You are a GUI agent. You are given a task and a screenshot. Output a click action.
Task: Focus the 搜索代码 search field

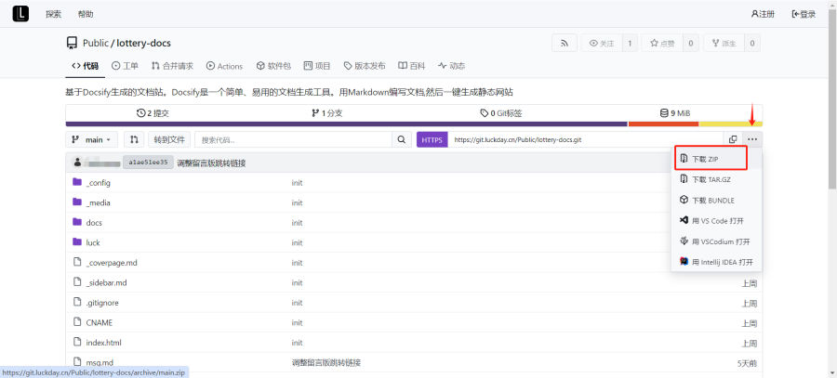click(x=294, y=139)
